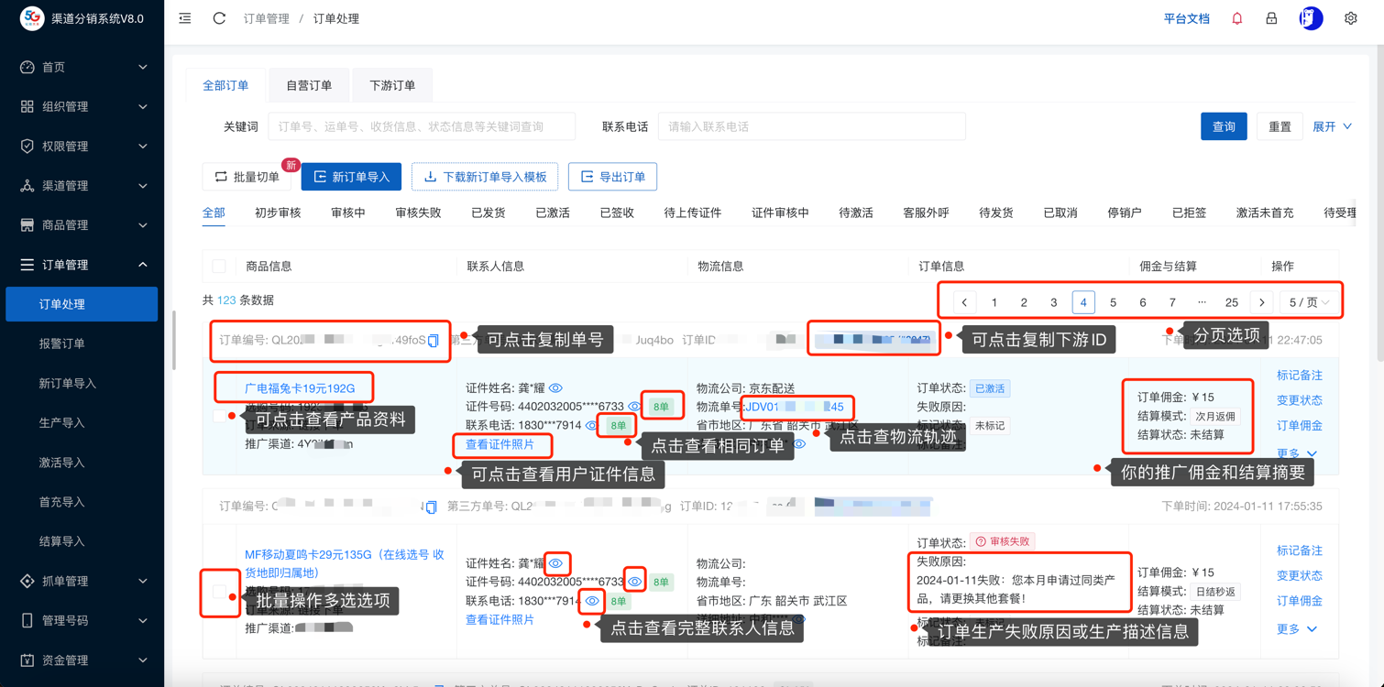Viewport: 1384px width, 687px height.
Task: Click the 查询 search button
Action: (x=1223, y=126)
